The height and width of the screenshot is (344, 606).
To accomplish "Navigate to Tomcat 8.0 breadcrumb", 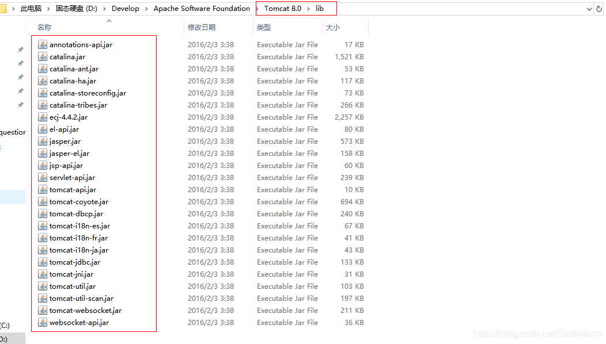I will point(283,9).
